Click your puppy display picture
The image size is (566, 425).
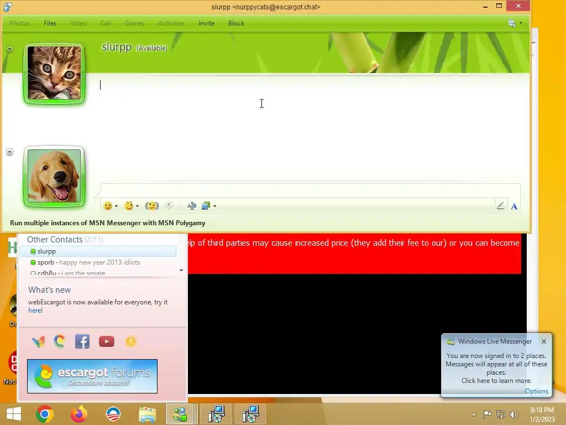coord(54,177)
